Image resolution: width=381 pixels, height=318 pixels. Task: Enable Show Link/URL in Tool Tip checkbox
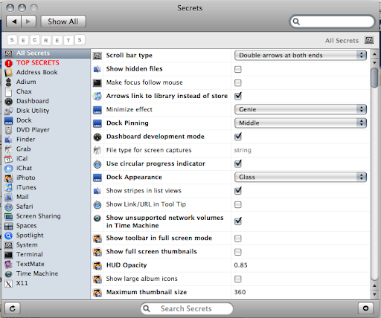(x=238, y=204)
